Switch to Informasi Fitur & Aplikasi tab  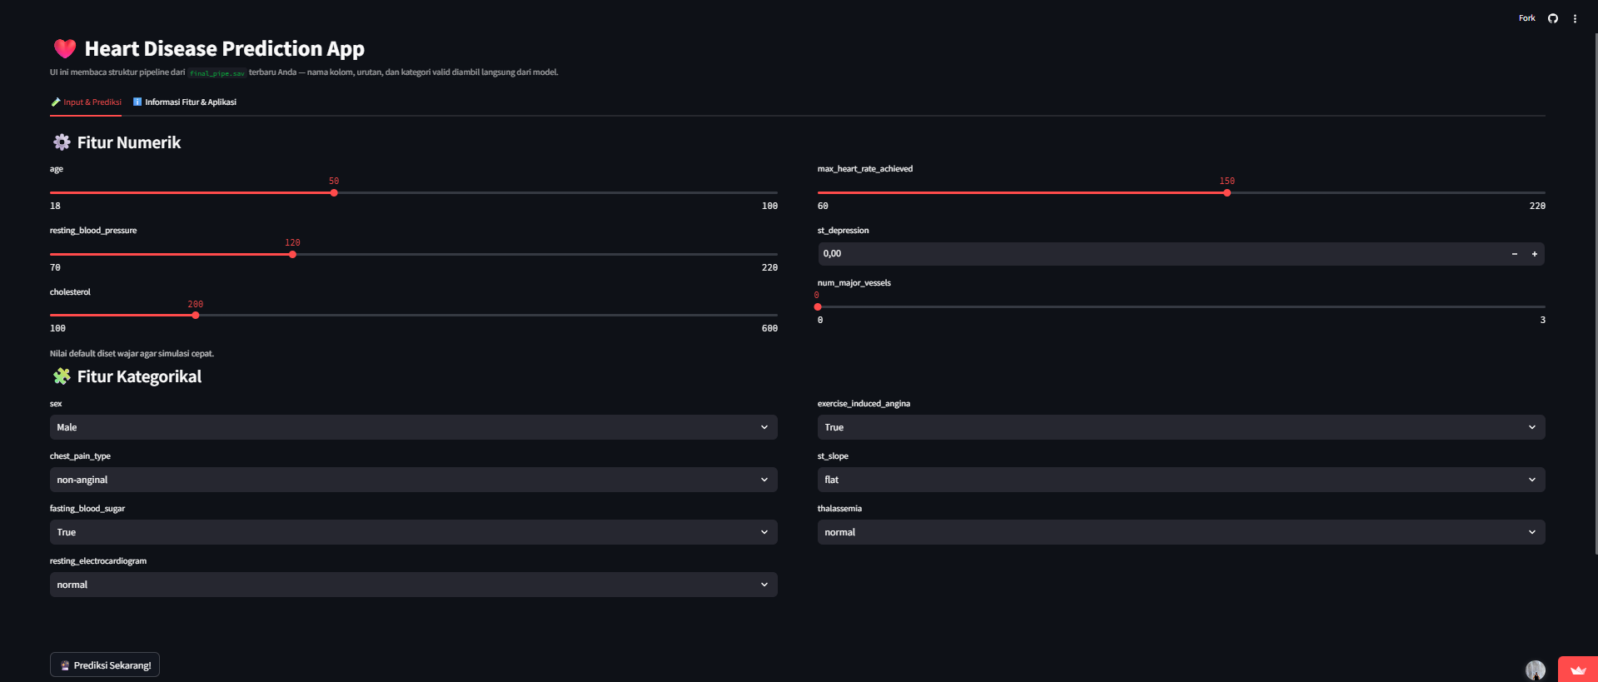[x=185, y=102]
